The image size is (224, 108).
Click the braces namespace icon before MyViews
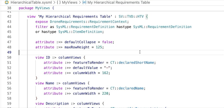tap(59, 2)
